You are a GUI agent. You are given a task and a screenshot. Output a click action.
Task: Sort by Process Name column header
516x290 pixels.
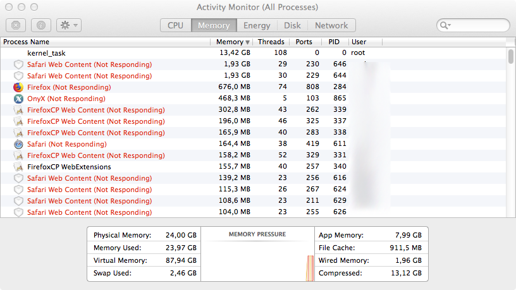pos(27,42)
